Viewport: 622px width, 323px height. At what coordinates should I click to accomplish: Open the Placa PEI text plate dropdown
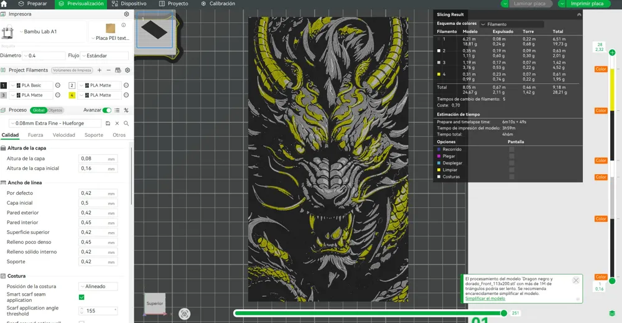click(x=110, y=39)
